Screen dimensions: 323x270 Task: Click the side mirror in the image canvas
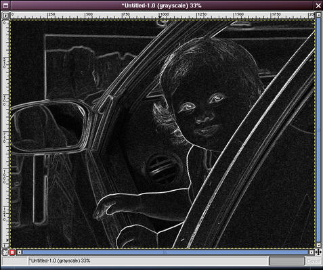pos(50,127)
